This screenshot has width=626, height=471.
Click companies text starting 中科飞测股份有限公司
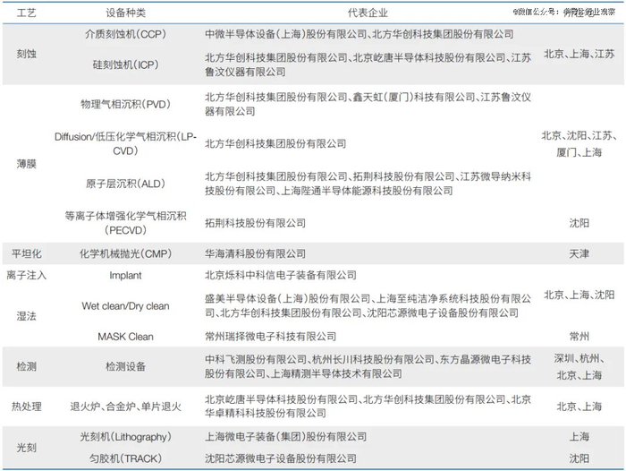click(x=368, y=366)
